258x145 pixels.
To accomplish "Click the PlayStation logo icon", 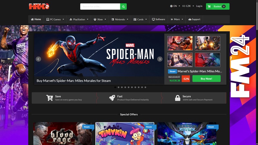I will click(71, 19).
